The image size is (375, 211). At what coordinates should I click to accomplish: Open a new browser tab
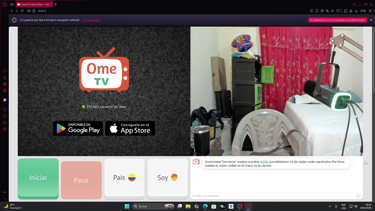(x=55, y=4)
